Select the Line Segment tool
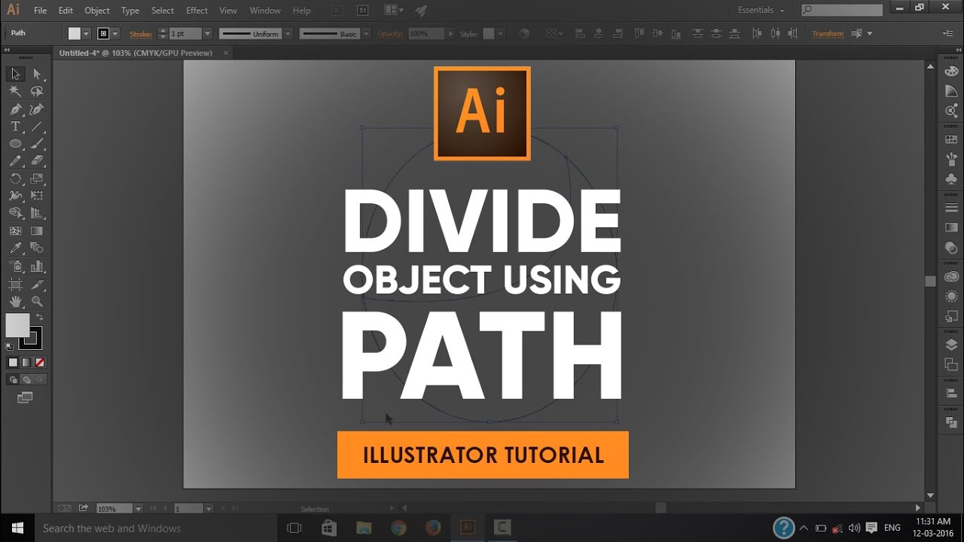964x542 pixels. point(37,126)
